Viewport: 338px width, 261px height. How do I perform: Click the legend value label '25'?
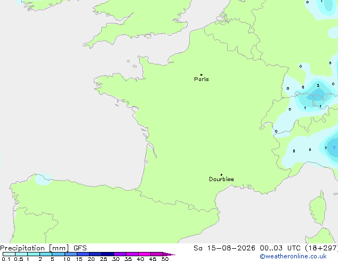[103, 259]
